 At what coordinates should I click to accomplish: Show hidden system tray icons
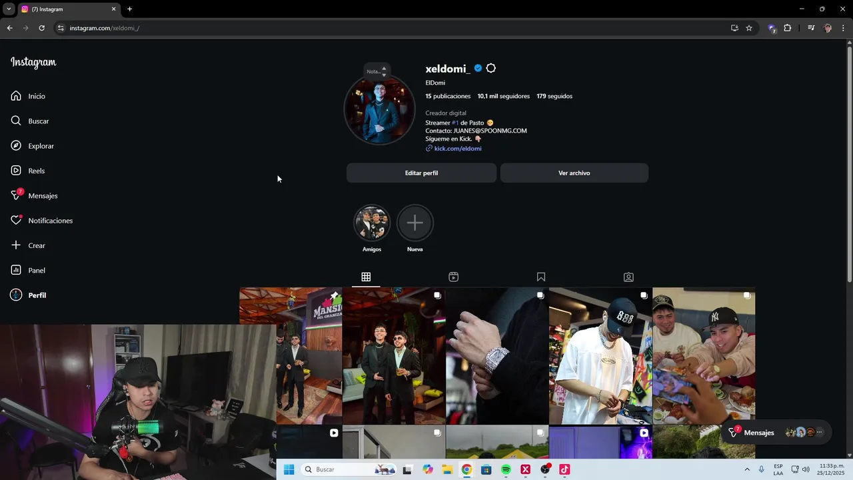click(x=747, y=469)
